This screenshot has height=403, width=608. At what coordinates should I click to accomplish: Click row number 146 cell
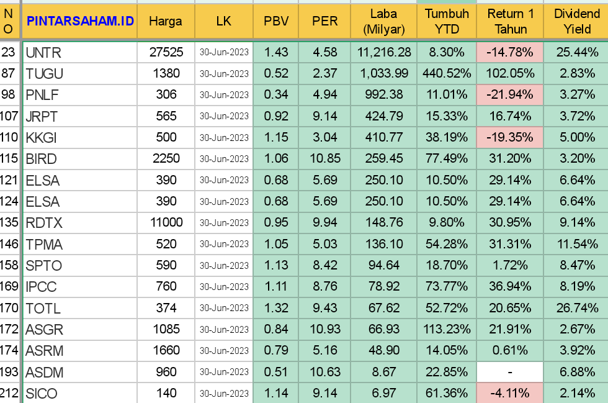9,244
